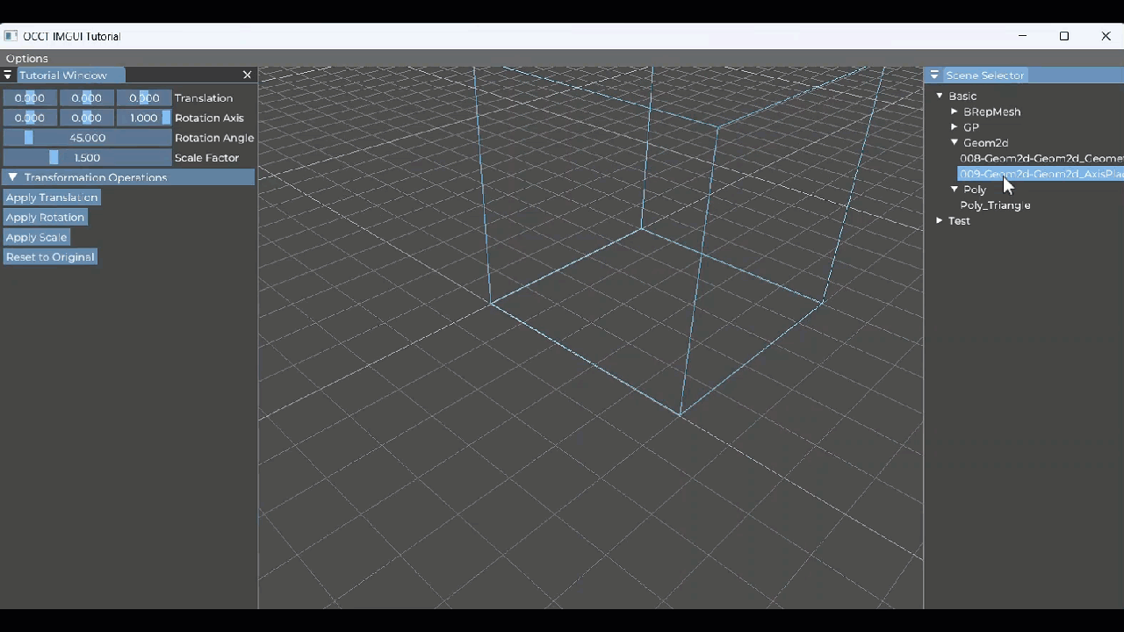Click the Translation Y value field
Viewport: 1124px width, 632px height.
[x=86, y=98]
